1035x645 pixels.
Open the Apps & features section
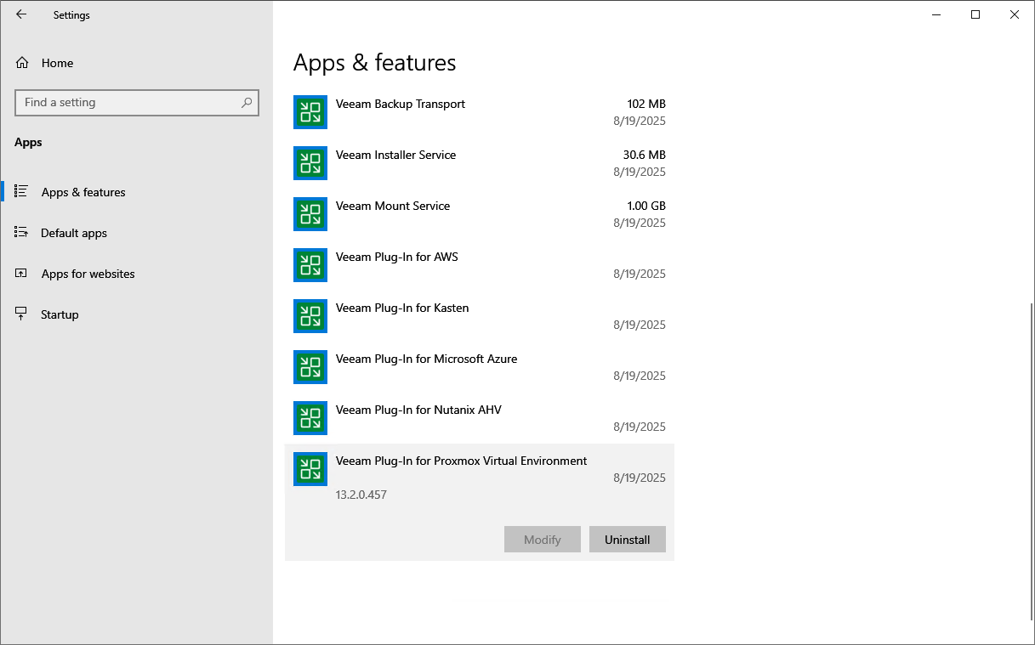click(x=82, y=192)
